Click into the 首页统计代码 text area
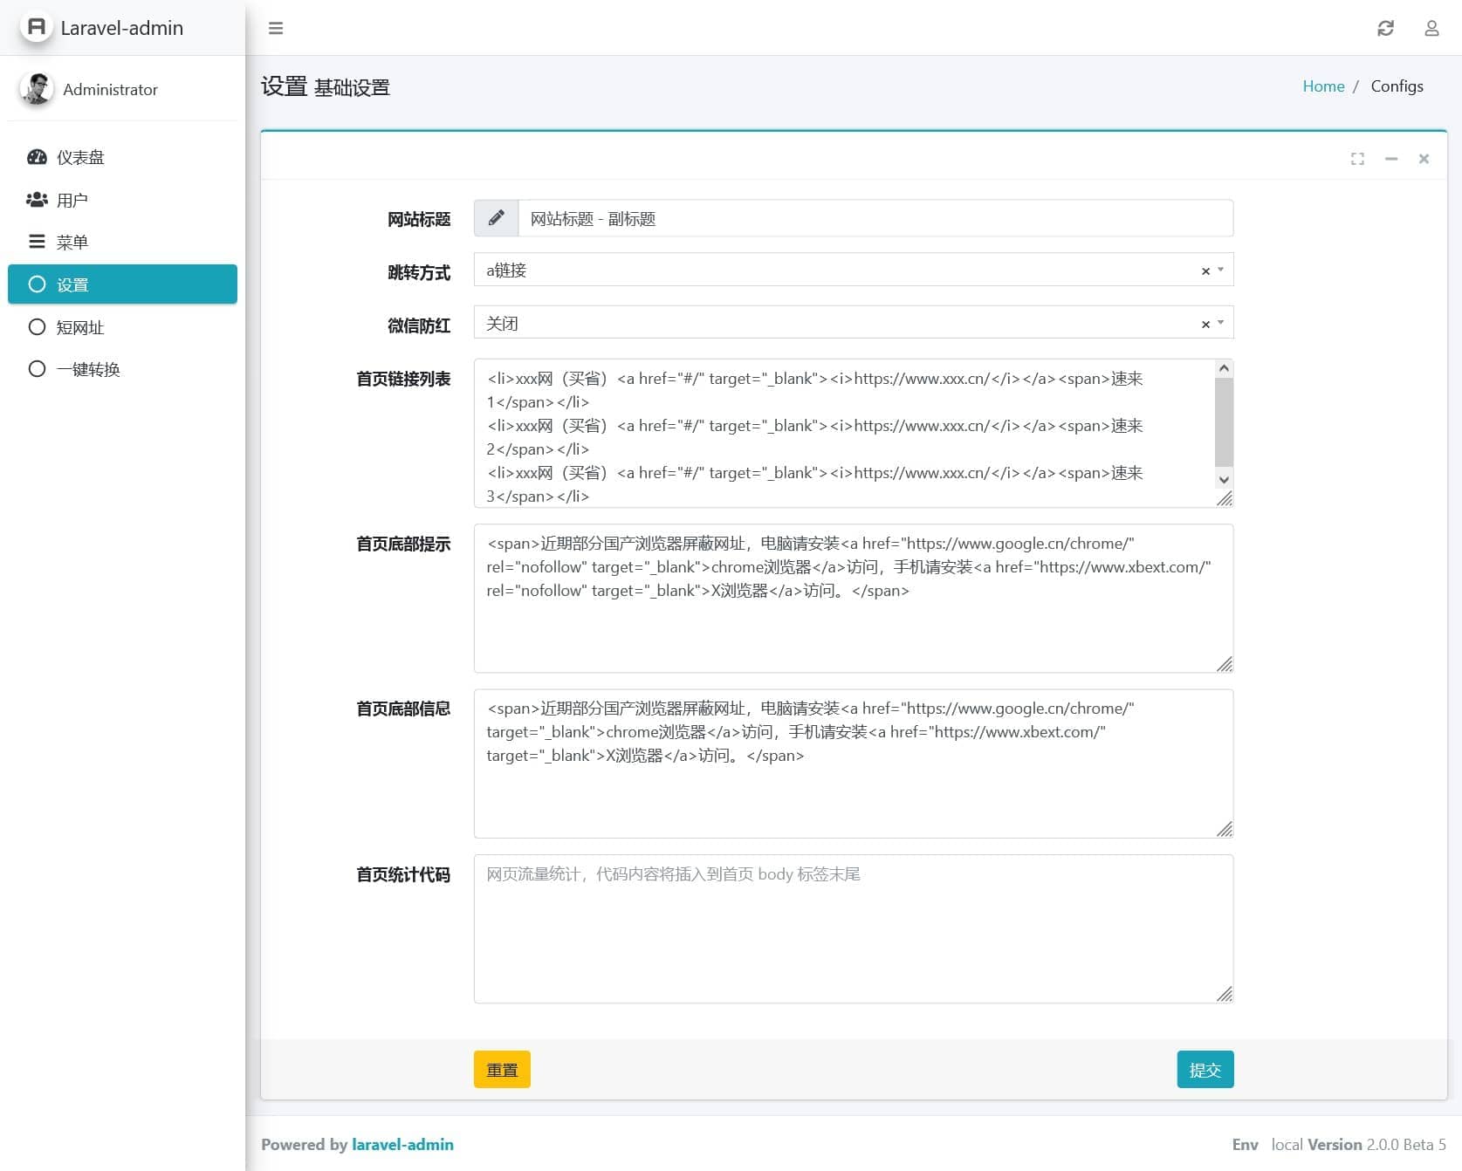Image resolution: width=1462 pixels, height=1171 pixels. pyautogui.click(x=852, y=928)
